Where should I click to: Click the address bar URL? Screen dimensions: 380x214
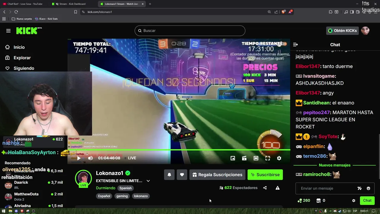point(100,12)
